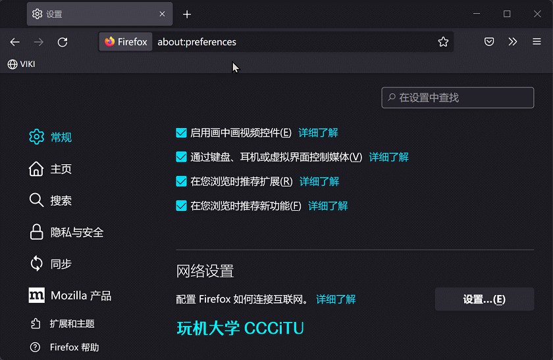Expand the toolbar overflow chevron
This screenshot has height=360, width=553.
(513, 42)
